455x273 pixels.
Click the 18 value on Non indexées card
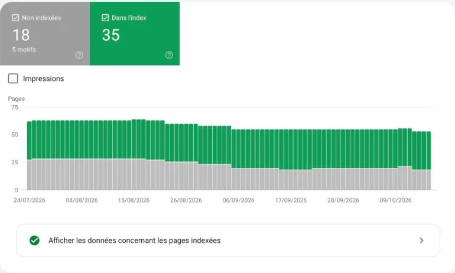pyautogui.click(x=21, y=35)
